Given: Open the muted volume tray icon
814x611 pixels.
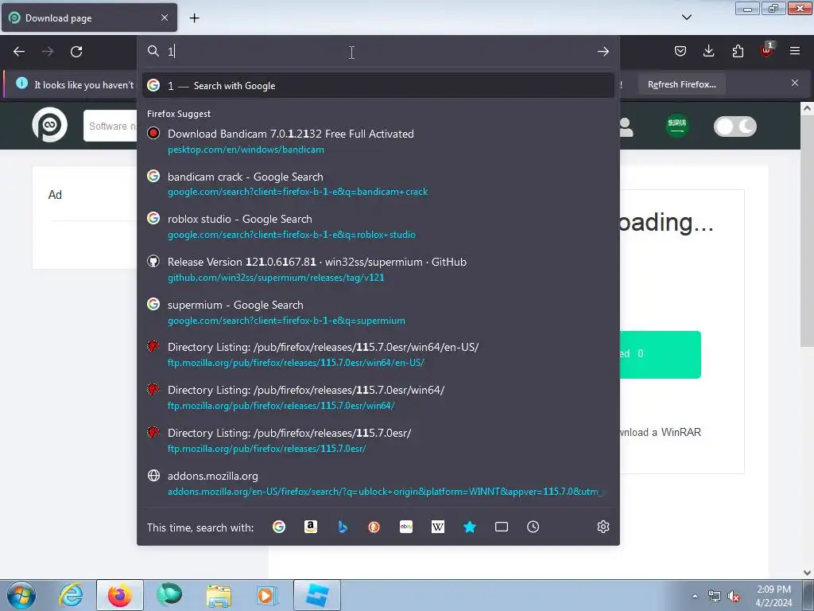Looking at the screenshot, I should [733, 597].
